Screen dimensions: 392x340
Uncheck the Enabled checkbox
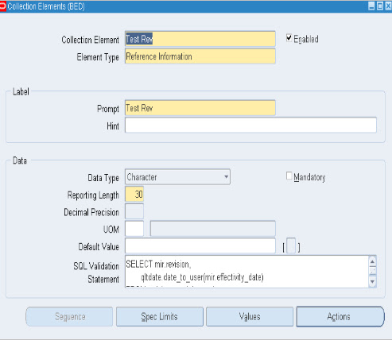pos(289,38)
